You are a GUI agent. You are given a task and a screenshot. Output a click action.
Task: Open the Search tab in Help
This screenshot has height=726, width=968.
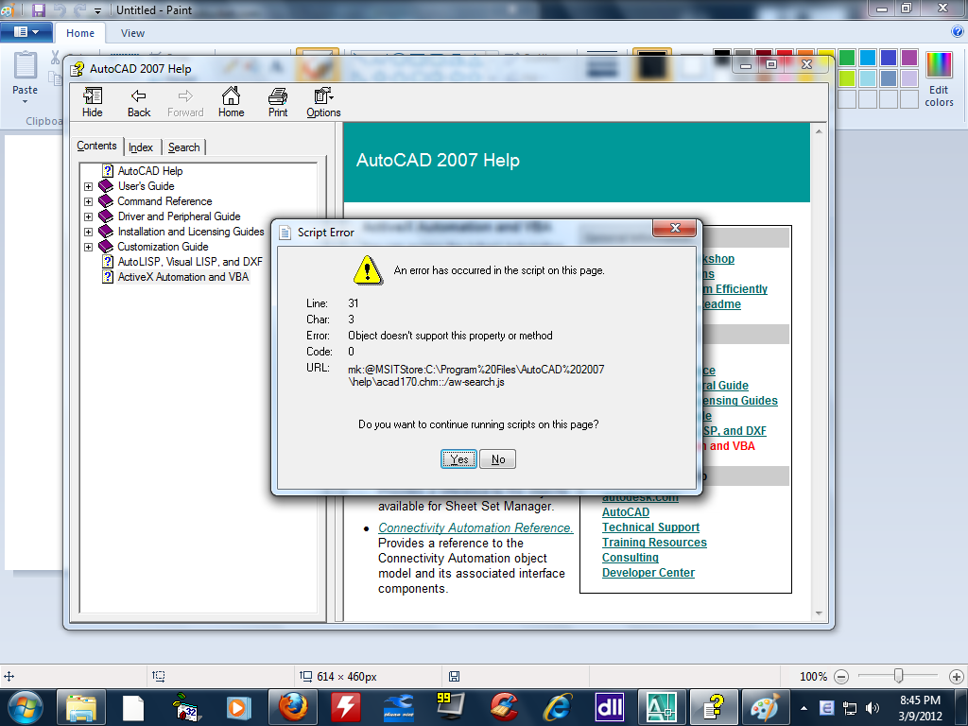184,147
